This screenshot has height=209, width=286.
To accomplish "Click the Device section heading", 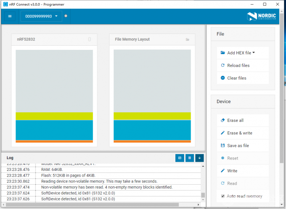I will pyautogui.click(x=223, y=102).
